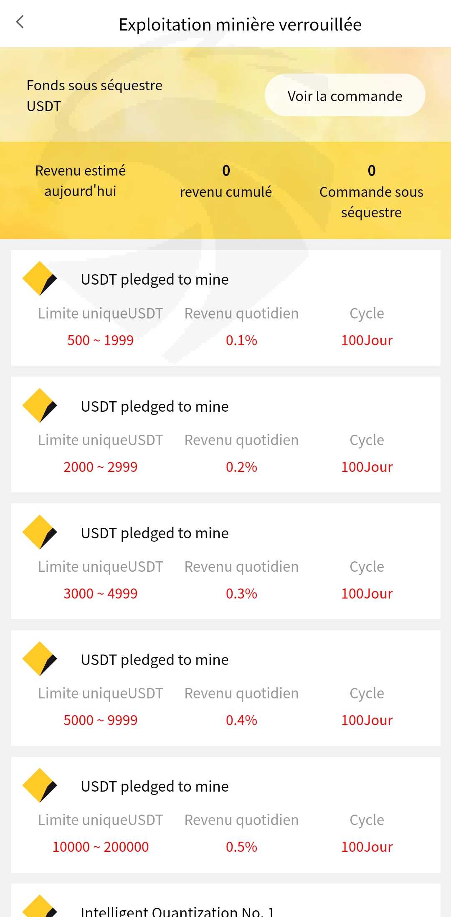This screenshot has width=451, height=917.
Task: Tap the Commande sous séquestre counter
Action: pyautogui.click(x=371, y=191)
